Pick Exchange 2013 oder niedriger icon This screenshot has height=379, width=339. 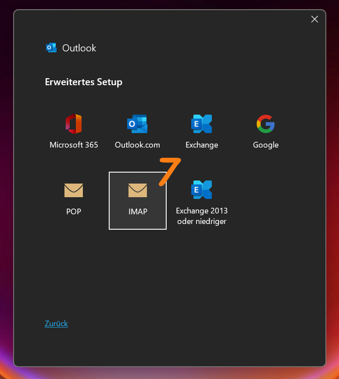202,190
